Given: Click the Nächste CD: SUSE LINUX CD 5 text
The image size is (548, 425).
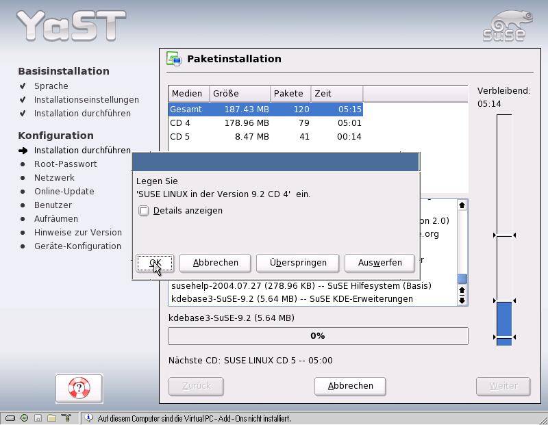Looking at the screenshot, I should pyautogui.click(x=250, y=361).
